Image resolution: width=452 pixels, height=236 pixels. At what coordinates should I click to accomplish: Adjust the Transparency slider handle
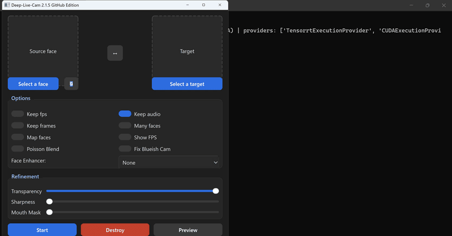(x=216, y=191)
